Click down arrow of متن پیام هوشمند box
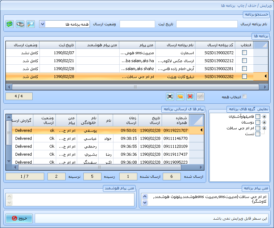This screenshot has width=274, height=228. [x=9, y=203]
